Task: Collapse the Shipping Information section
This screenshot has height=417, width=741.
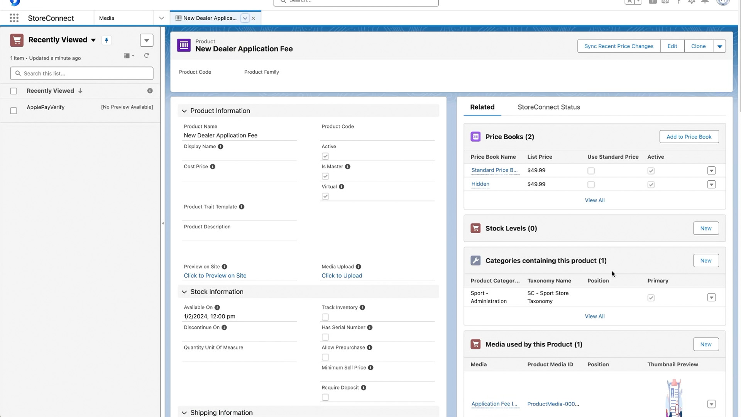Action: tap(184, 413)
